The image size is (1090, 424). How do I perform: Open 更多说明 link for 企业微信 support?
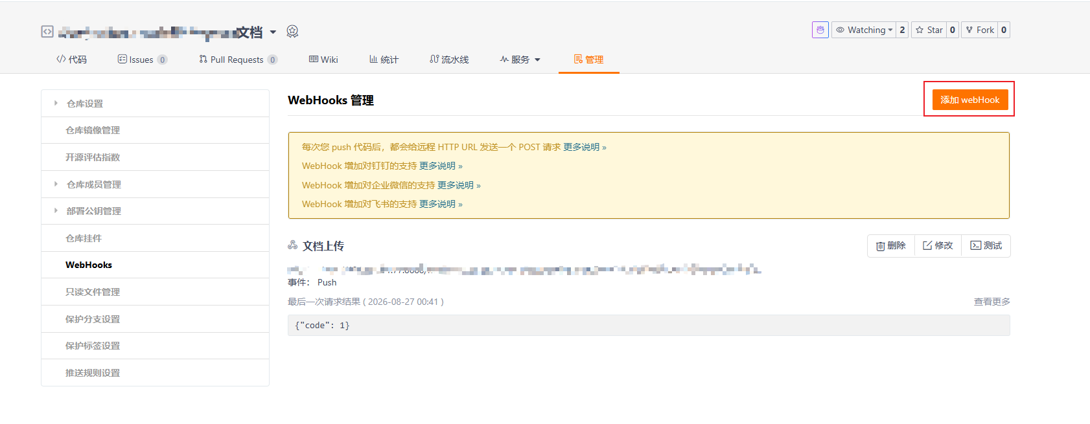(459, 185)
